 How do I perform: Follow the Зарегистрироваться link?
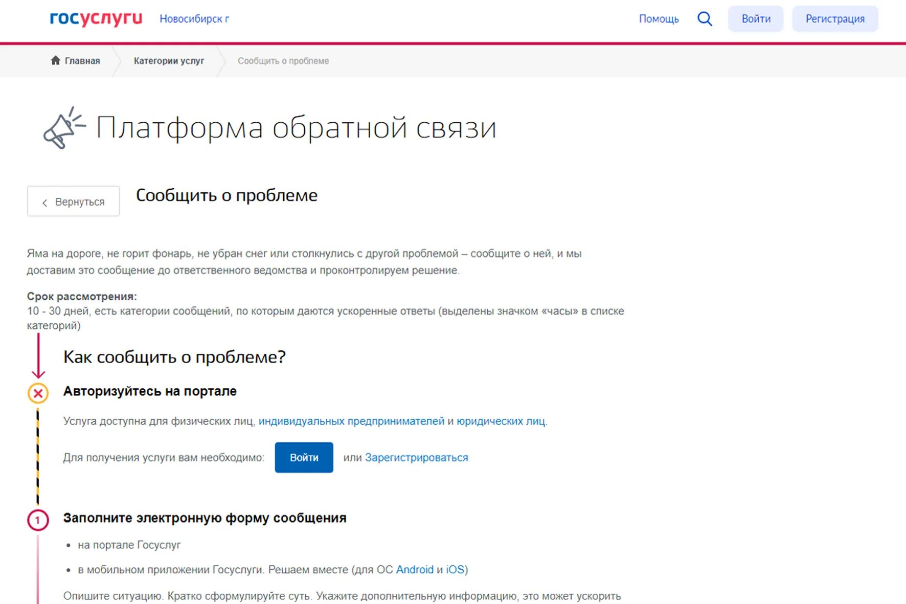click(x=416, y=457)
